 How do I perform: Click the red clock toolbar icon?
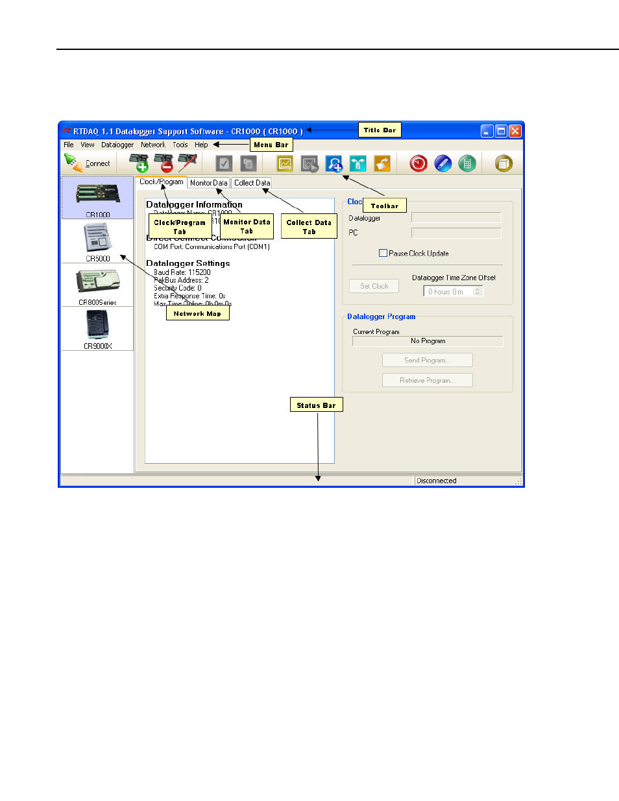pos(419,163)
